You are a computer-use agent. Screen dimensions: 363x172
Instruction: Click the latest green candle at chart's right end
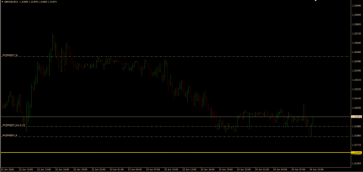(313, 121)
